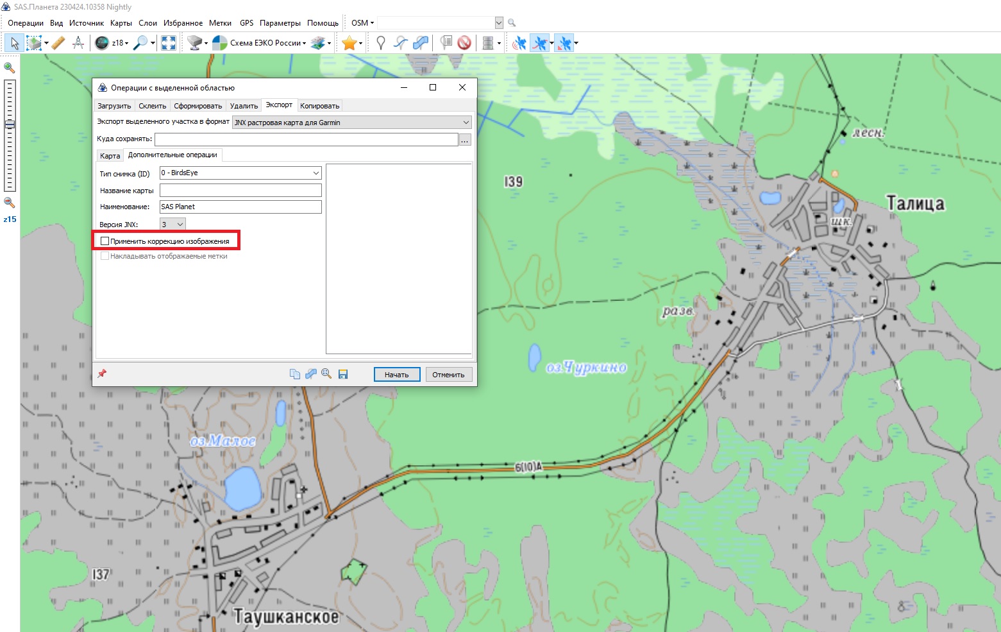Select the ruler distance measurement tool
Screen dimensions: 1001x632
coord(58,43)
